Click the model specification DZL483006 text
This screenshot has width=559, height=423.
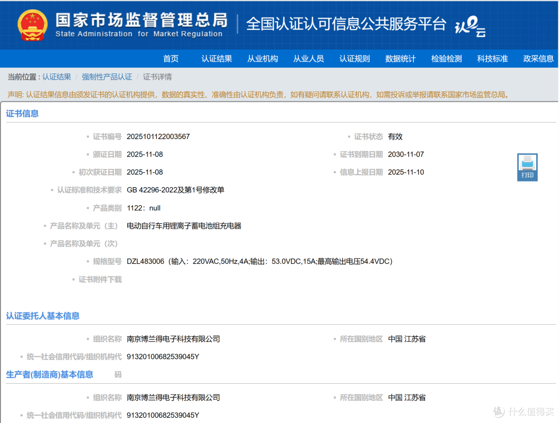tap(259, 262)
